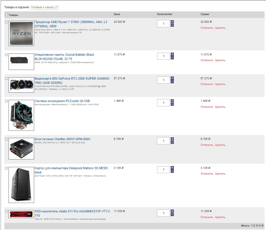Increase quantity of MSI GeForce RTX 2080 SUPER

172,78
